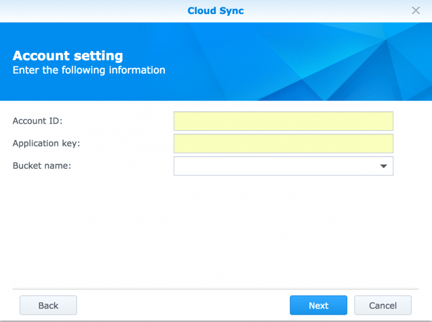Click 'Enter the following information' subtitle
Image resolution: width=432 pixels, height=322 pixels.
coord(89,70)
